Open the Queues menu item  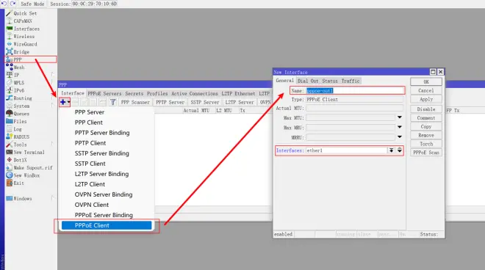(21, 114)
